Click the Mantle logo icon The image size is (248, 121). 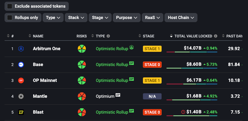point(21,96)
